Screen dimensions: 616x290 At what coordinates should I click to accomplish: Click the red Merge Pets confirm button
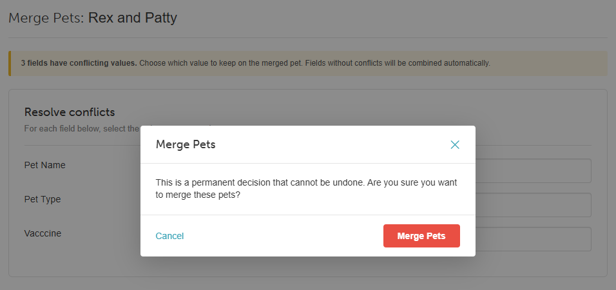coord(421,236)
